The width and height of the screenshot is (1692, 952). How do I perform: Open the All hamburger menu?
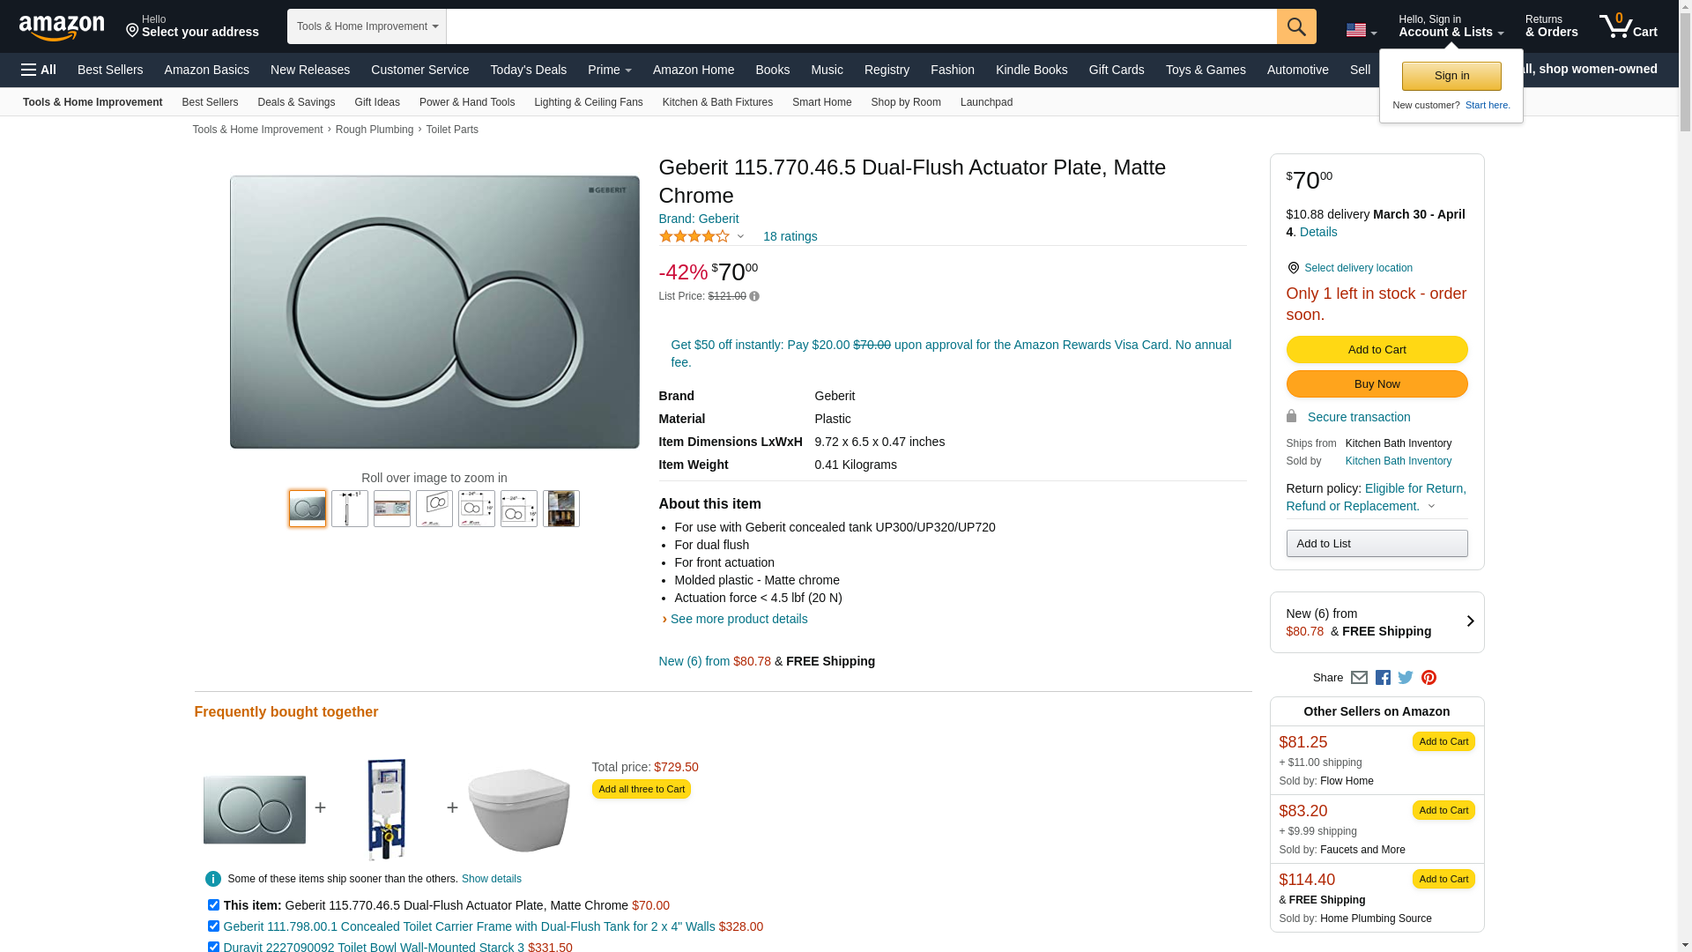point(39,70)
